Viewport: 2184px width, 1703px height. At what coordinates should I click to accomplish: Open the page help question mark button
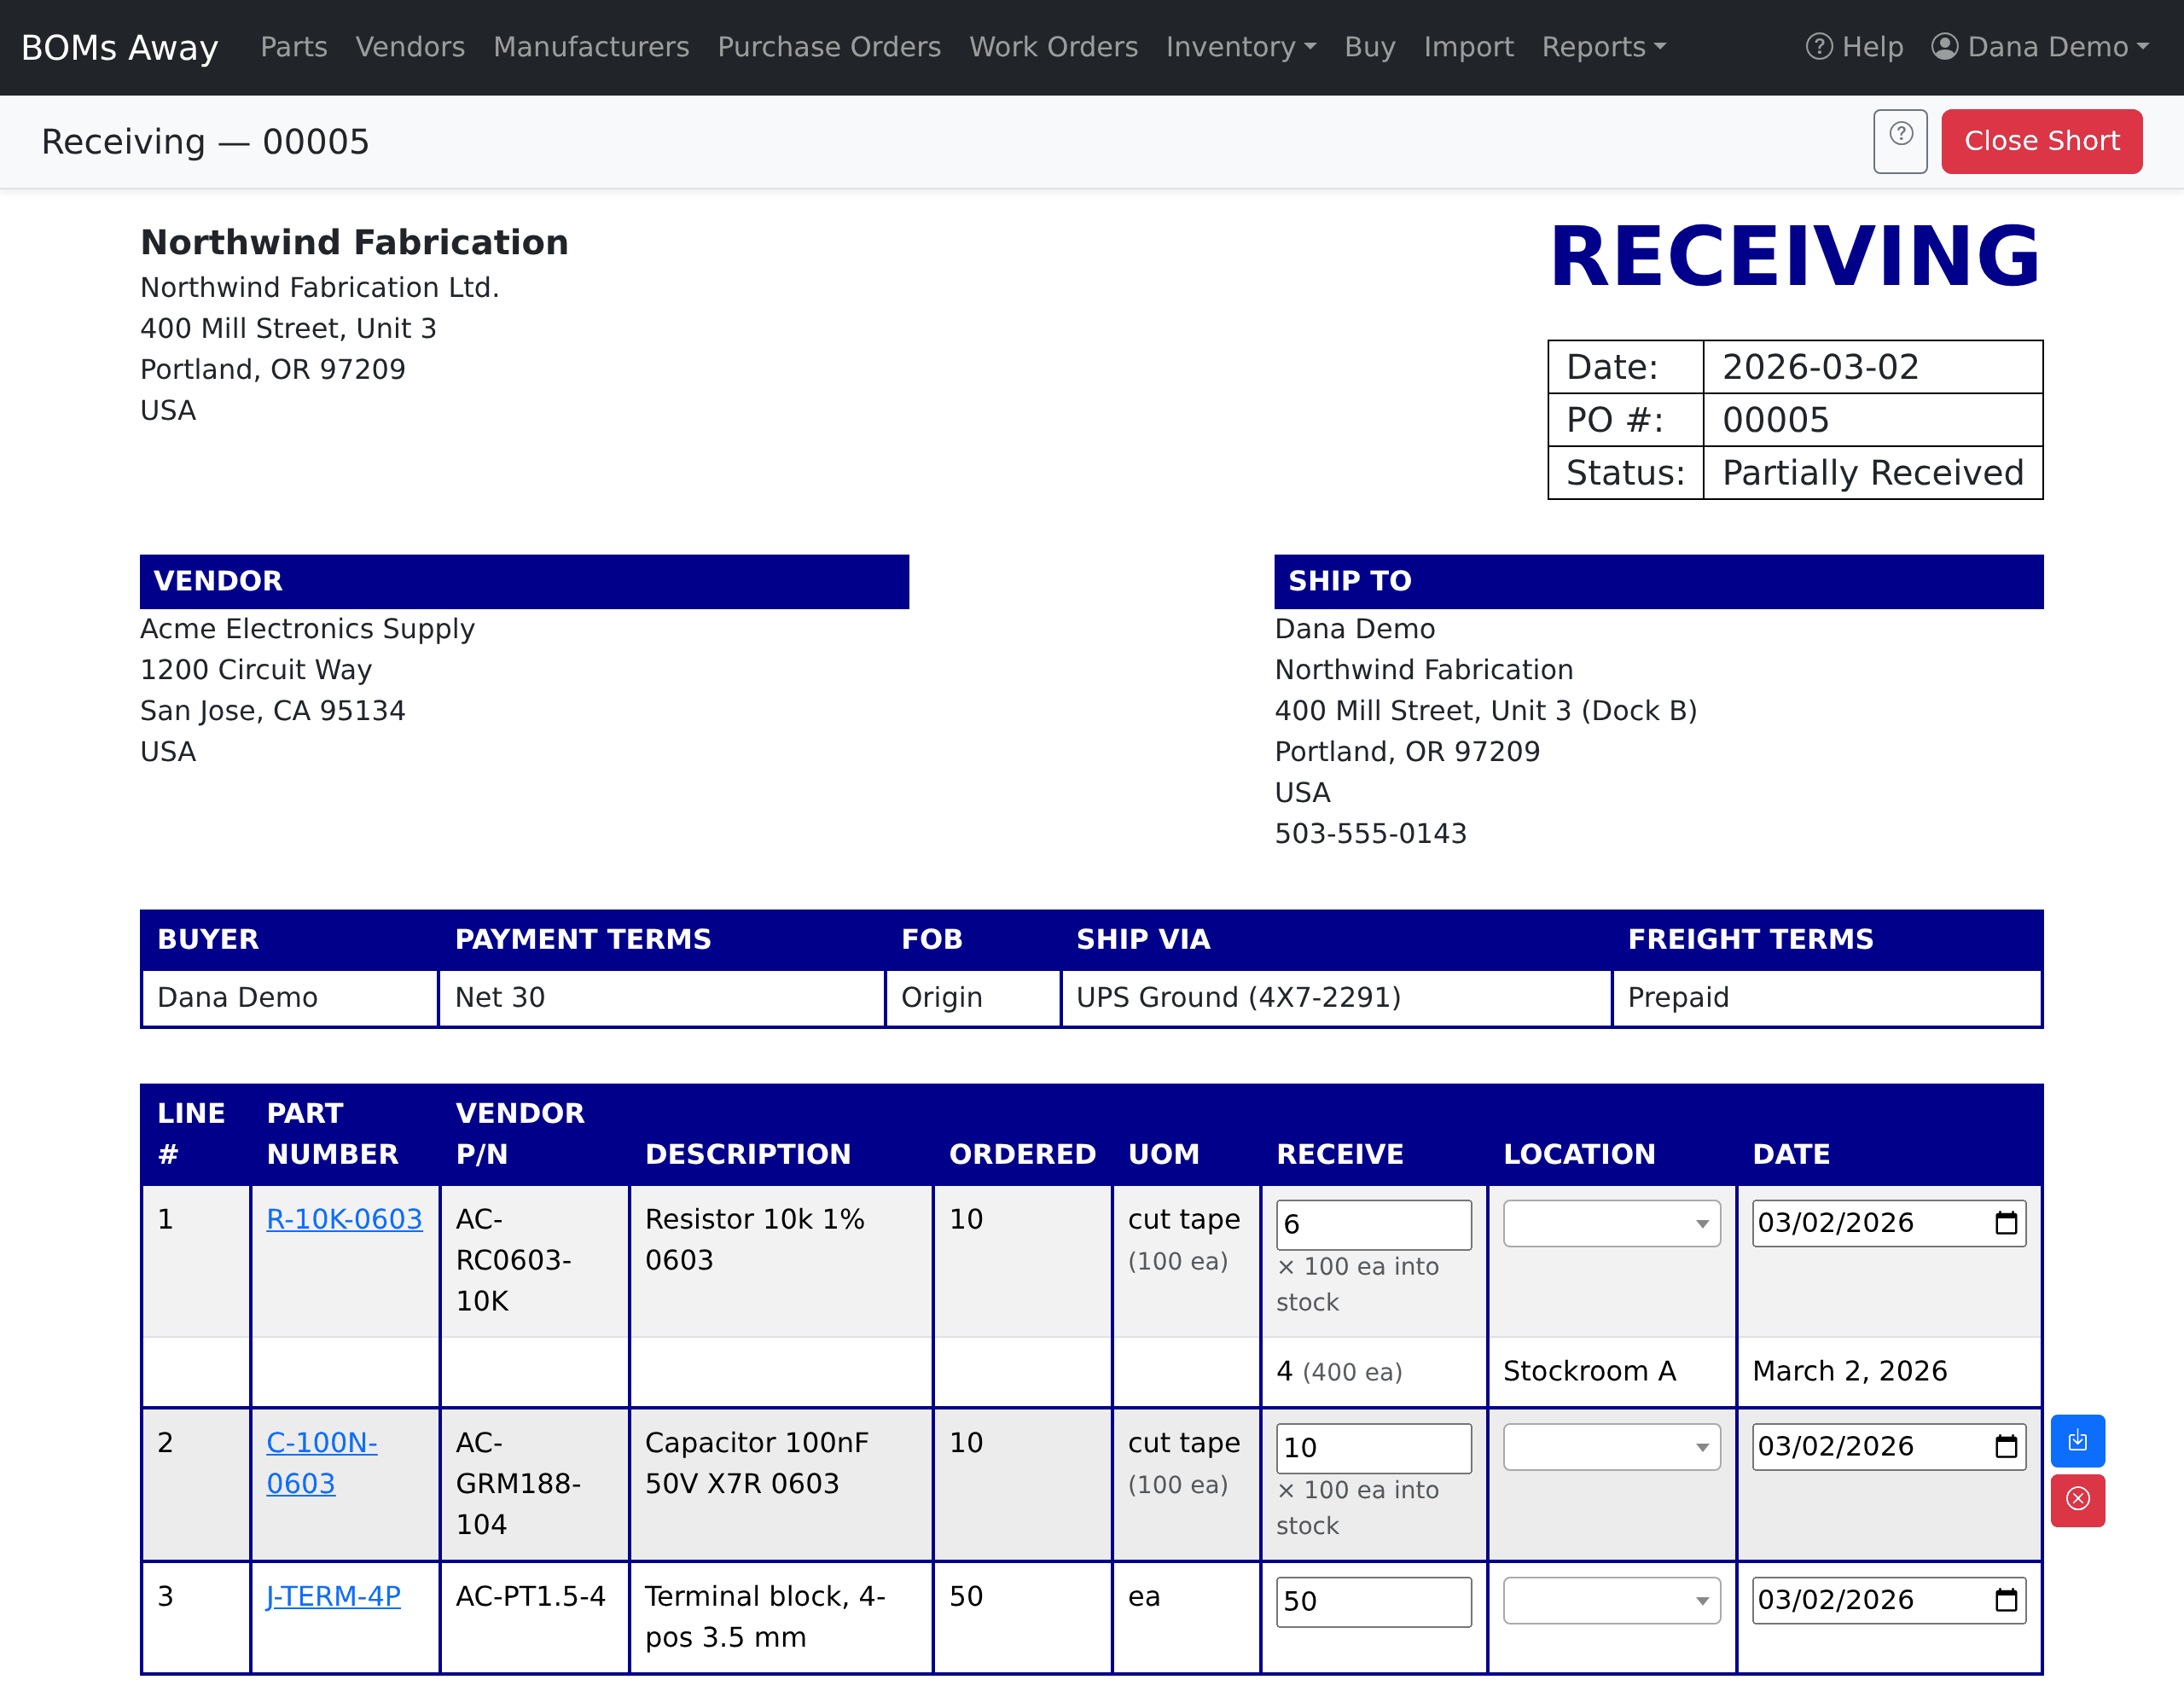1900,141
